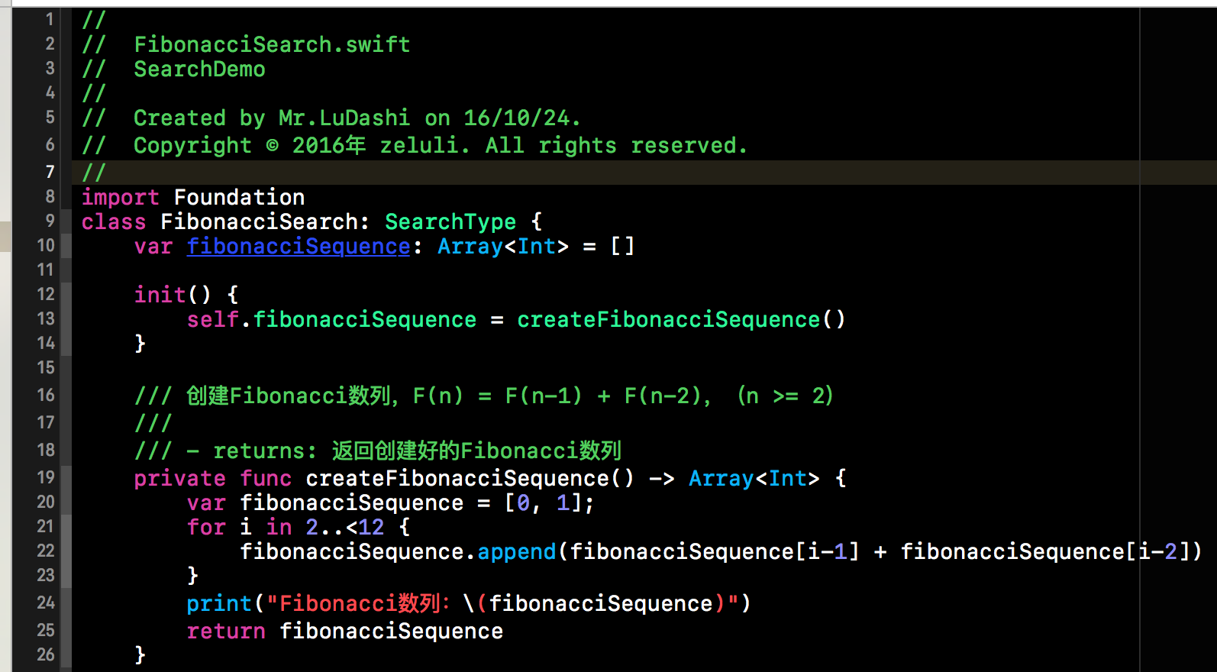The height and width of the screenshot is (672, 1217).
Task: Click the append method call
Action: point(517,552)
